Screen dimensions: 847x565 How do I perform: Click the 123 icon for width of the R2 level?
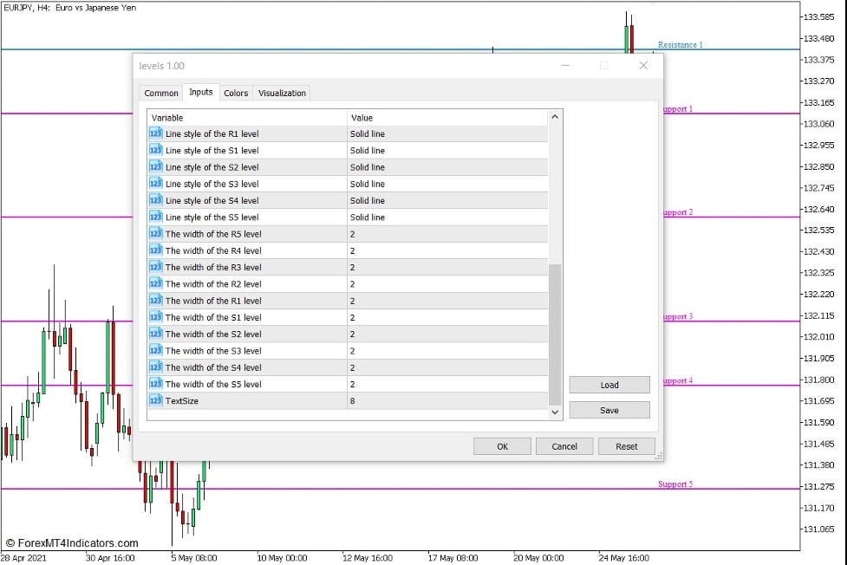click(155, 283)
